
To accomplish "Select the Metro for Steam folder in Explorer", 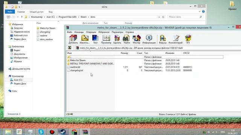I will pos(47,28).
